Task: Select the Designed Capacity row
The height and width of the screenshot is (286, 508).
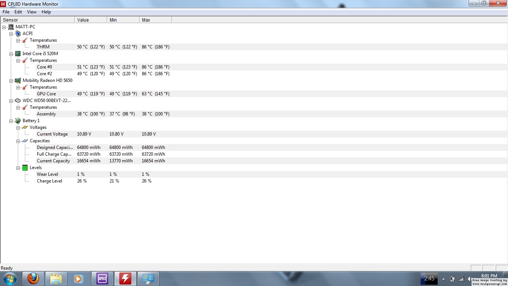Action: coord(254,147)
